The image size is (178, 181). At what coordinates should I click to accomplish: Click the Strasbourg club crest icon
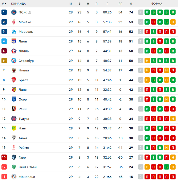tap(14, 61)
